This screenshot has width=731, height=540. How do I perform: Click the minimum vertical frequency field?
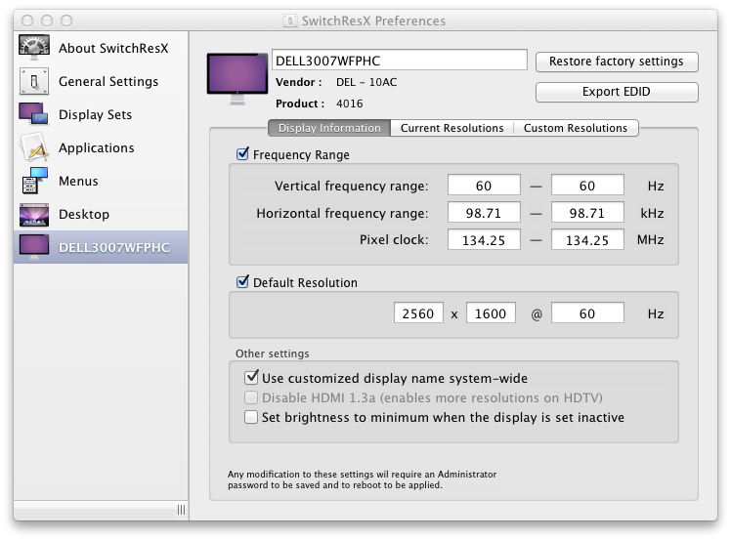click(484, 185)
